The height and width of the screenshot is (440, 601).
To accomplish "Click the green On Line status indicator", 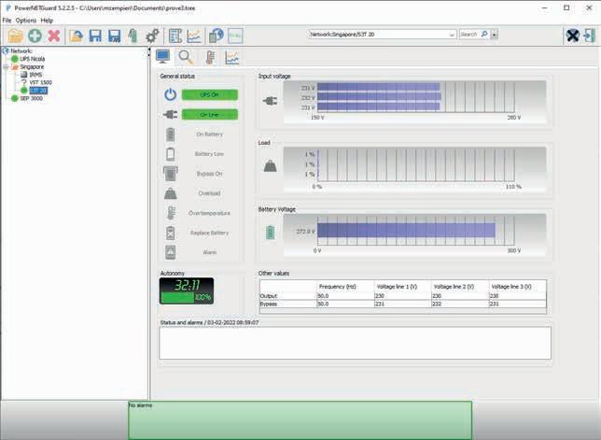I will (x=210, y=114).
